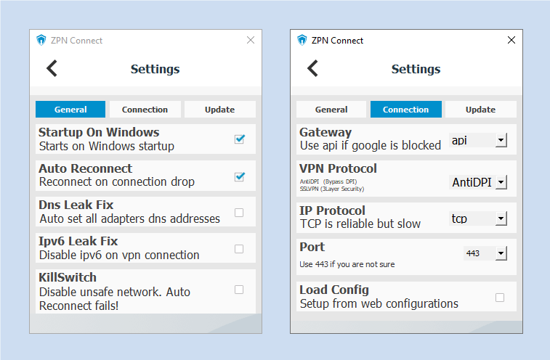Open the VPN Protocol dropdown arrow

tap(501, 182)
